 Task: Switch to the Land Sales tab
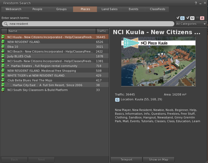coord(109,9)
